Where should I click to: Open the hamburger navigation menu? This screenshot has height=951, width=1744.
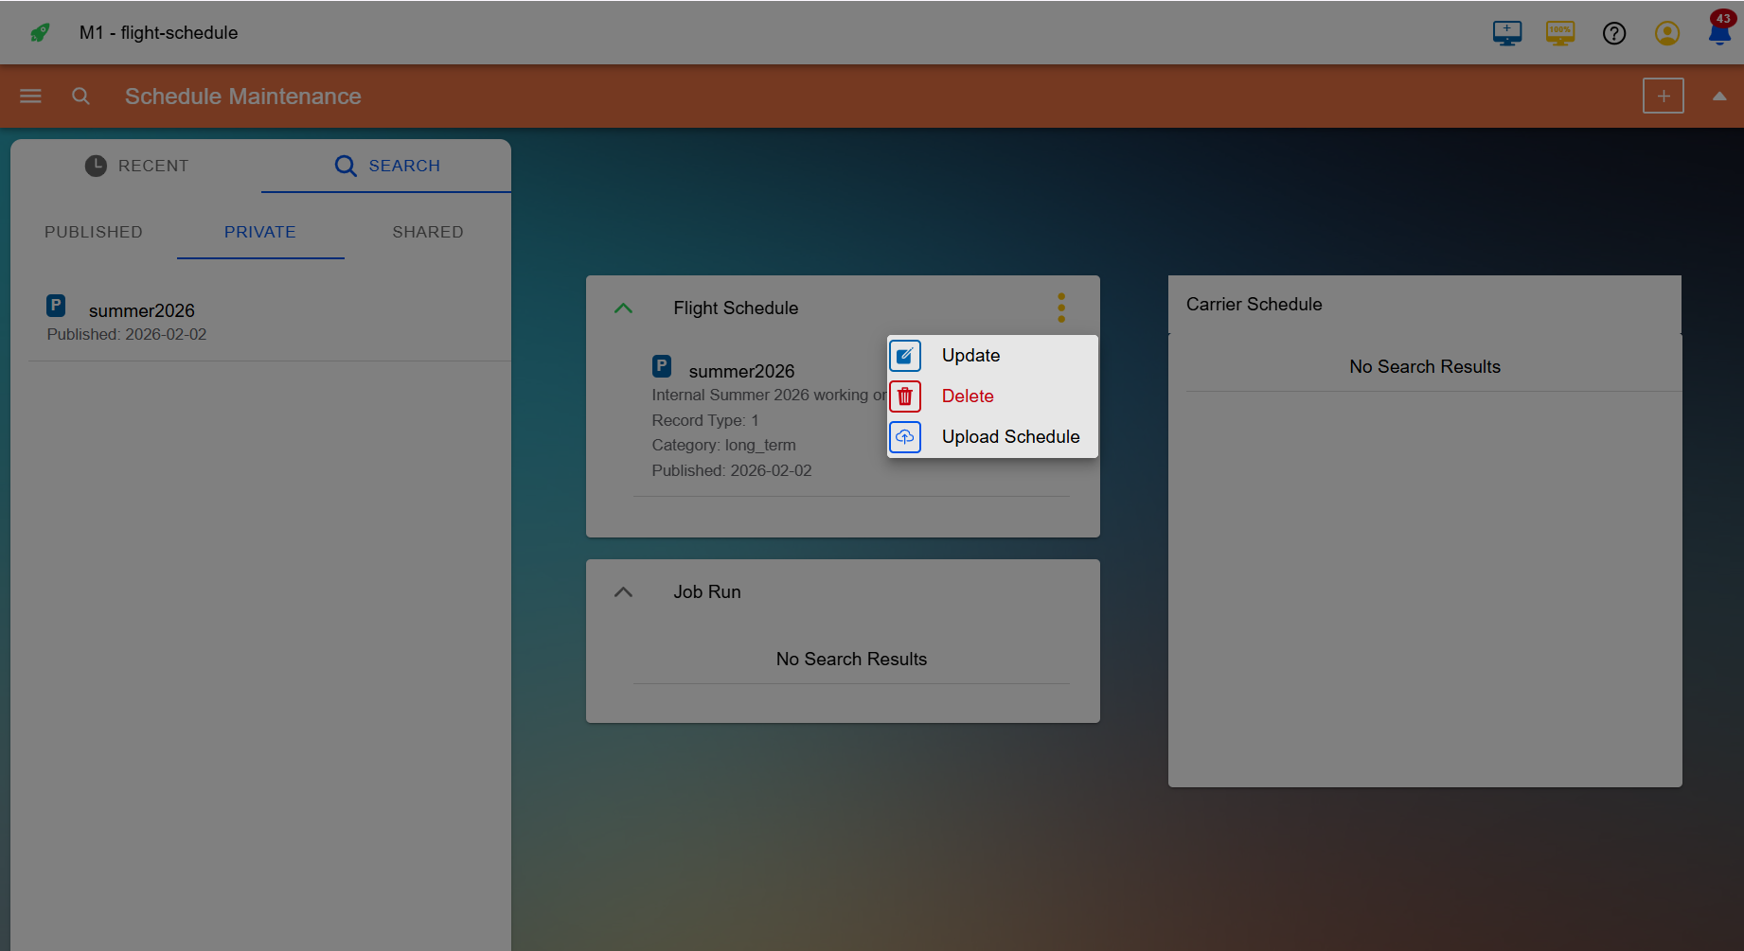pyautogui.click(x=30, y=96)
